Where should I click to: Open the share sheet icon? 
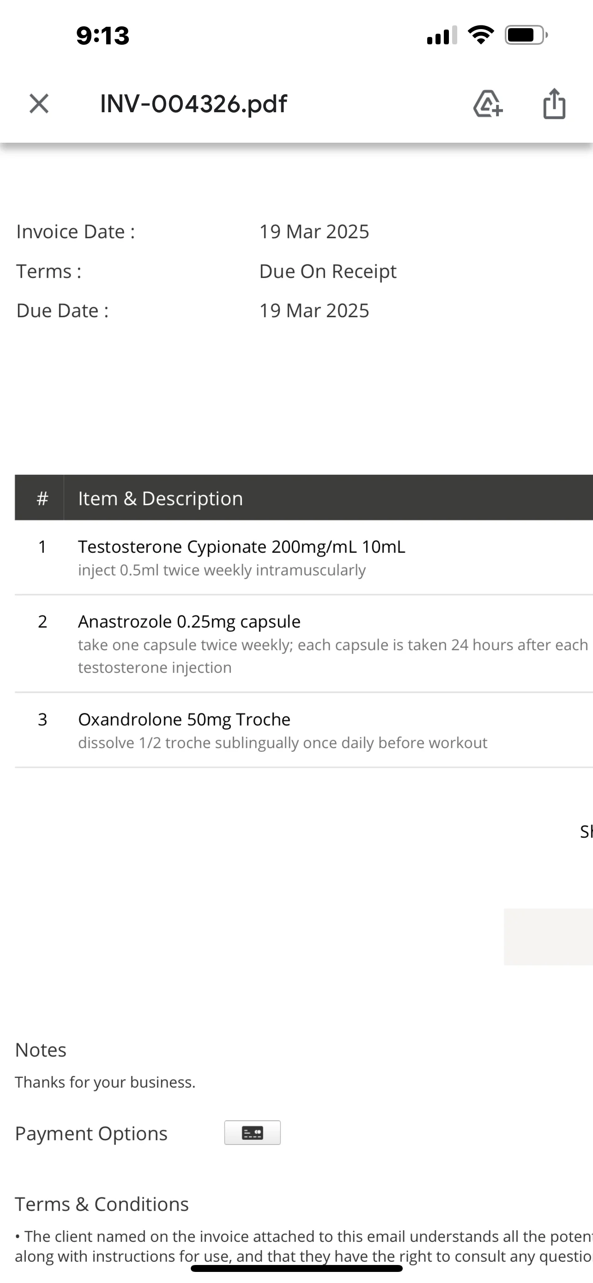(554, 103)
